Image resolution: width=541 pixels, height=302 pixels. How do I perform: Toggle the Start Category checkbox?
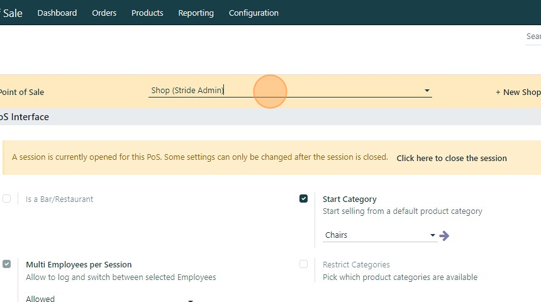[304, 199]
